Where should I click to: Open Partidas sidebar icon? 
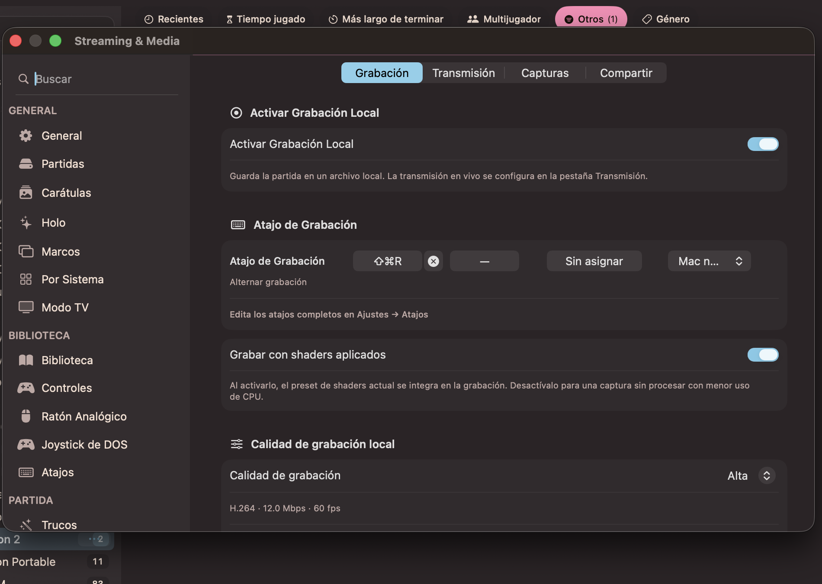point(26,164)
